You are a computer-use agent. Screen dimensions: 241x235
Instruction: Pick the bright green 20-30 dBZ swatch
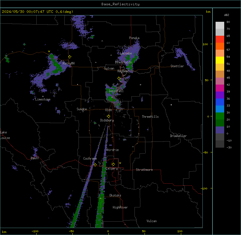pos(220,116)
